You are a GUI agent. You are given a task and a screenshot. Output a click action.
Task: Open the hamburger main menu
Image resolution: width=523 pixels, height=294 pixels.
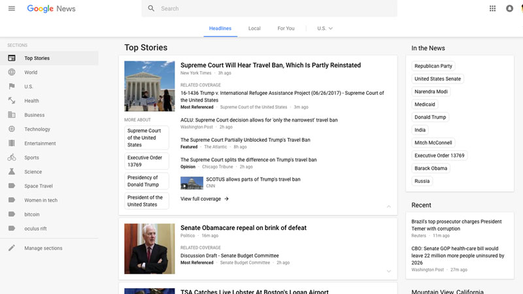(x=12, y=8)
